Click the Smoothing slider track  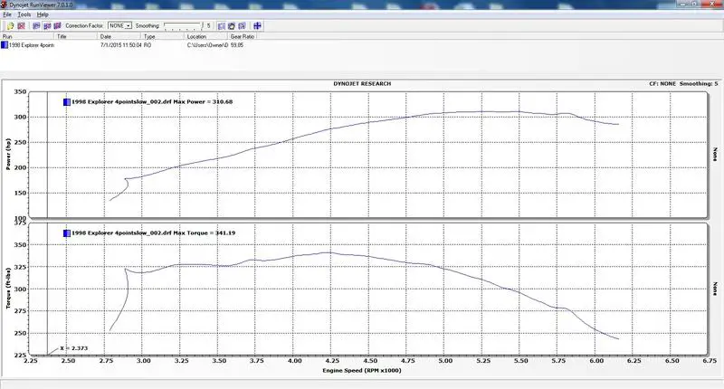click(x=183, y=26)
